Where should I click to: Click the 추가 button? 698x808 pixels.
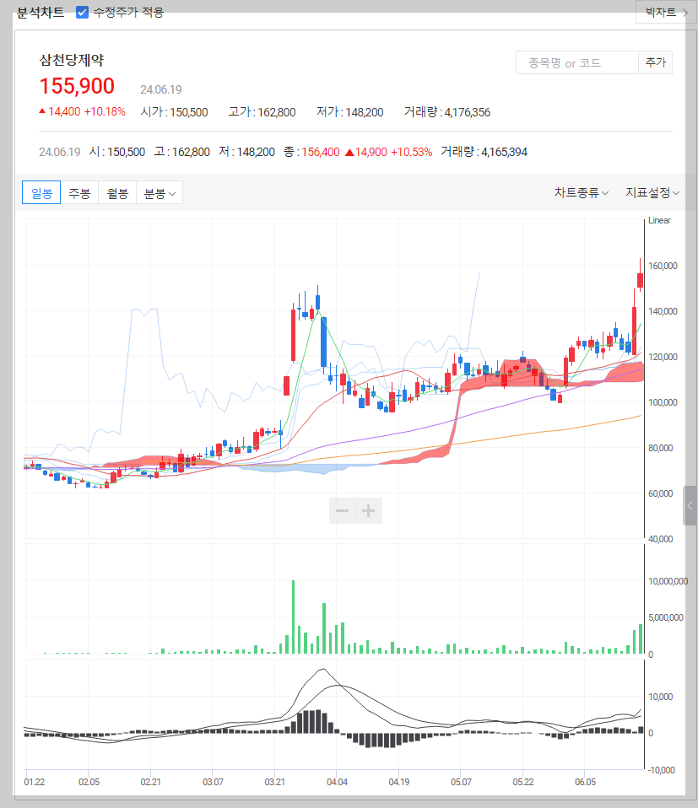click(655, 63)
